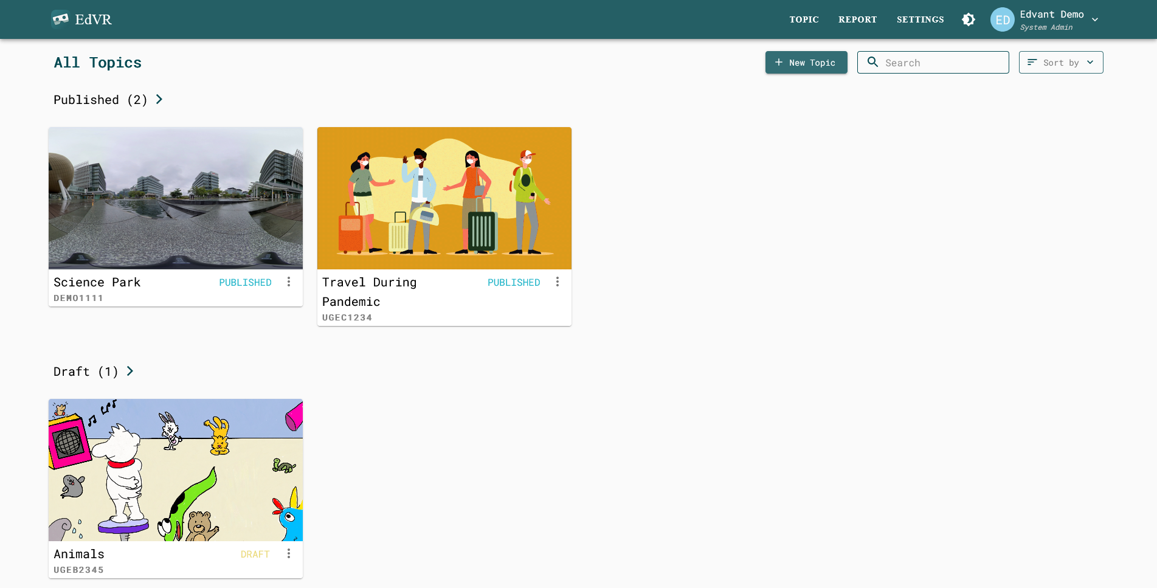Open the Travel During Pandemic thumbnail
The image size is (1157, 588).
coord(444,198)
